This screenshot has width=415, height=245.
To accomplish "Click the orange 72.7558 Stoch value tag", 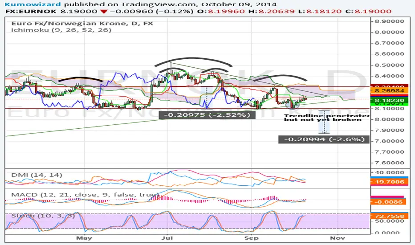I will (389, 216).
